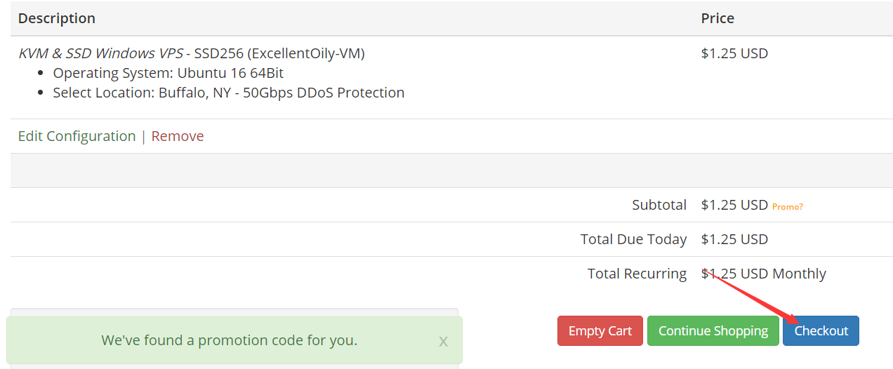
Task: Click the item price in the product row
Action: click(734, 53)
